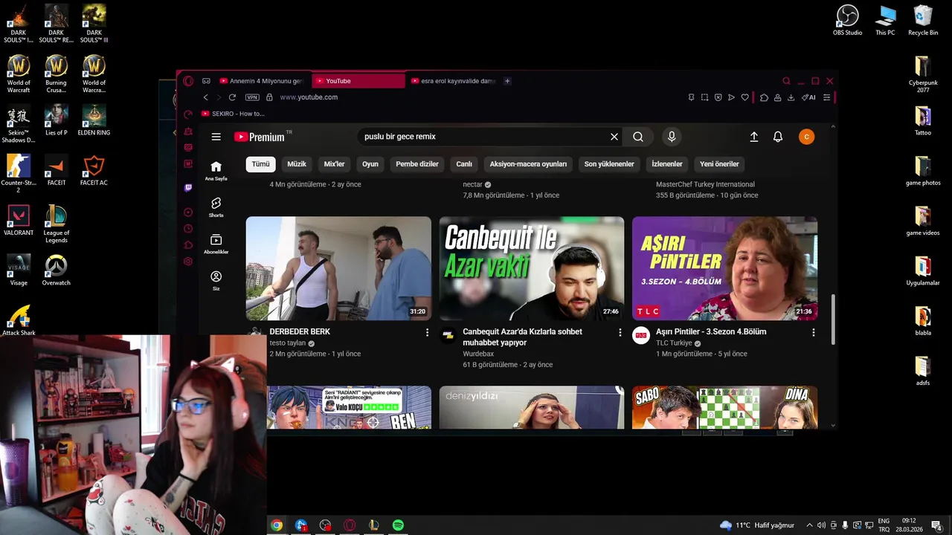The width and height of the screenshot is (952, 535).
Task: Open Chrome from the taskbar
Action: tap(277, 525)
